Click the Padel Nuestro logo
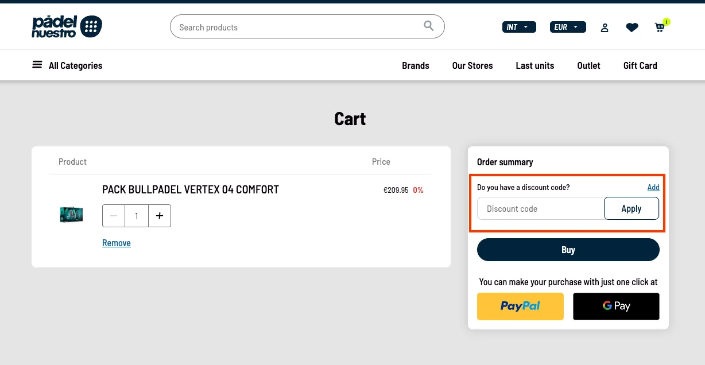Screen dimensions: 705x365 tap(67, 27)
